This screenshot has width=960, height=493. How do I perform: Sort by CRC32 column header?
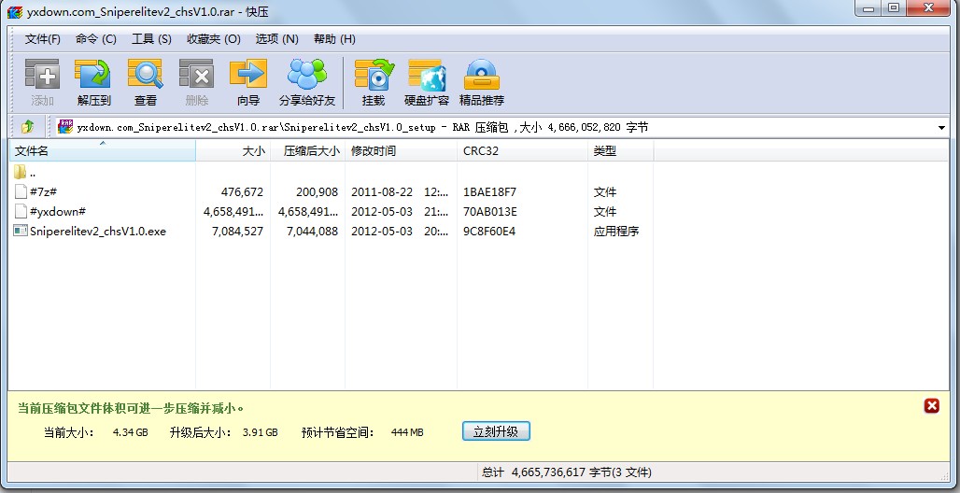click(522, 150)
